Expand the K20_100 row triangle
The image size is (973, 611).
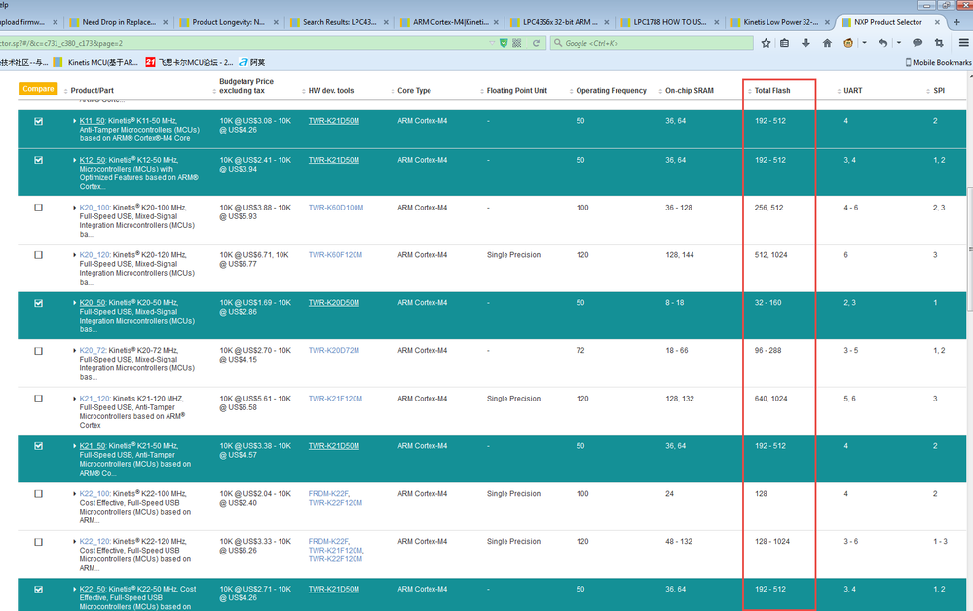[x=75, y=208]
